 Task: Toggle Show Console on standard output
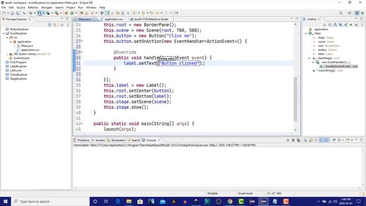pos(321,140)
